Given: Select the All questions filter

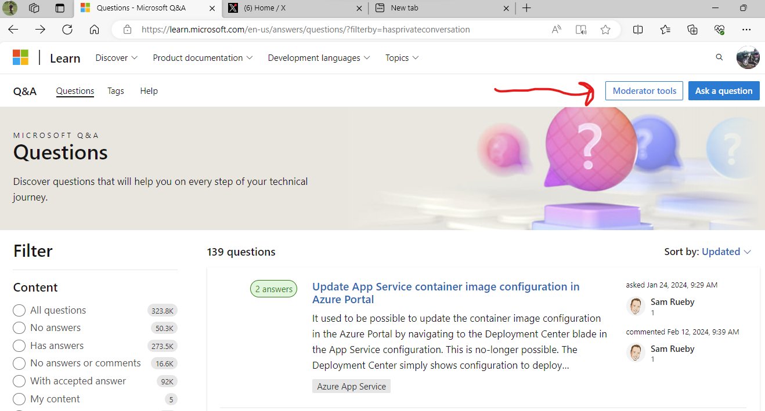Looking at the screenshot, I should 19,311.
